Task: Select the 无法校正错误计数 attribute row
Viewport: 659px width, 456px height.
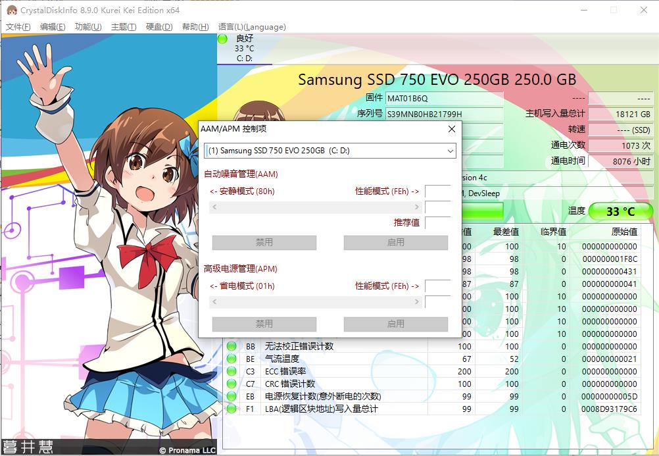Action: [x=431, y=346]
